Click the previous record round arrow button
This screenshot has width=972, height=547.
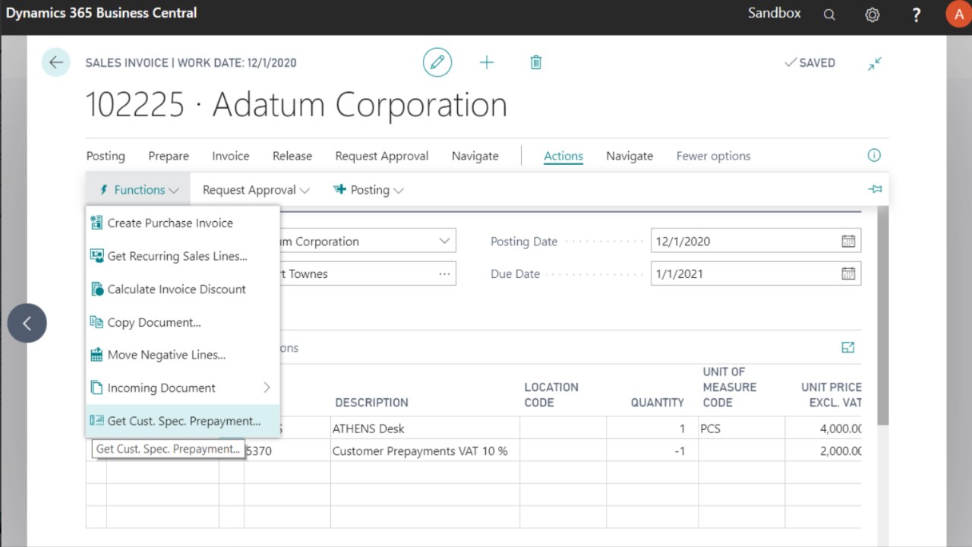pyautogui.click(x=27, y=323)
